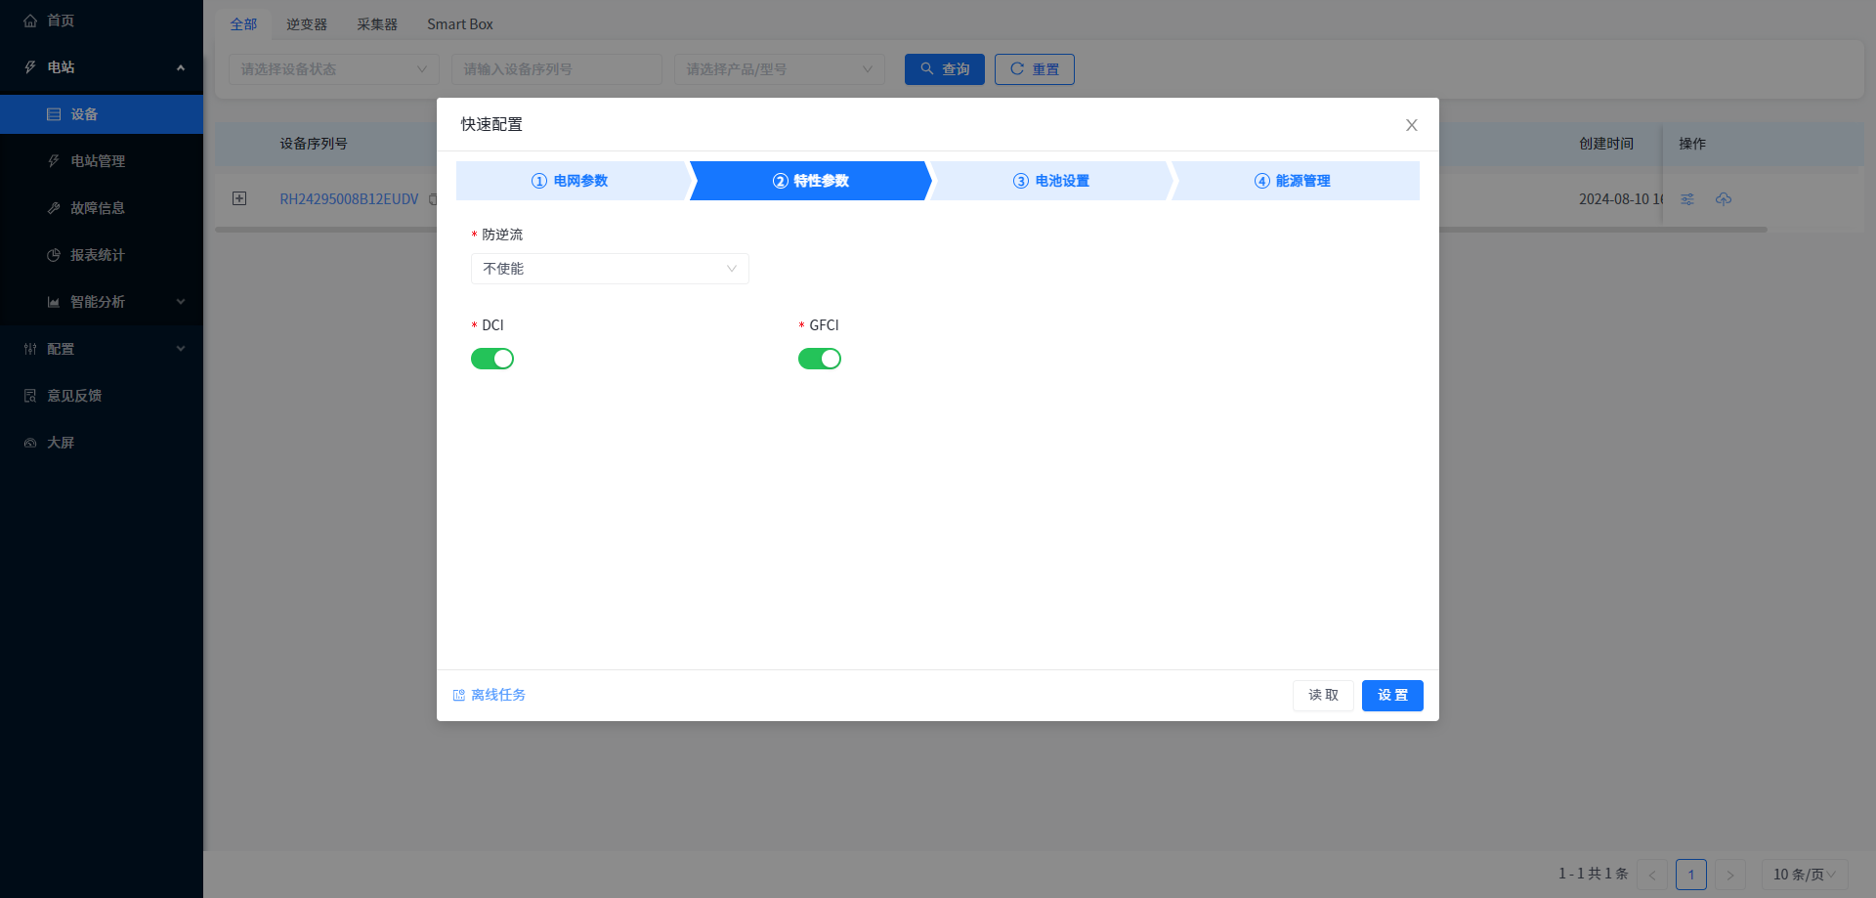Go to the 能源管理 step
1876x898 pixels.
tap(1293, 181)
